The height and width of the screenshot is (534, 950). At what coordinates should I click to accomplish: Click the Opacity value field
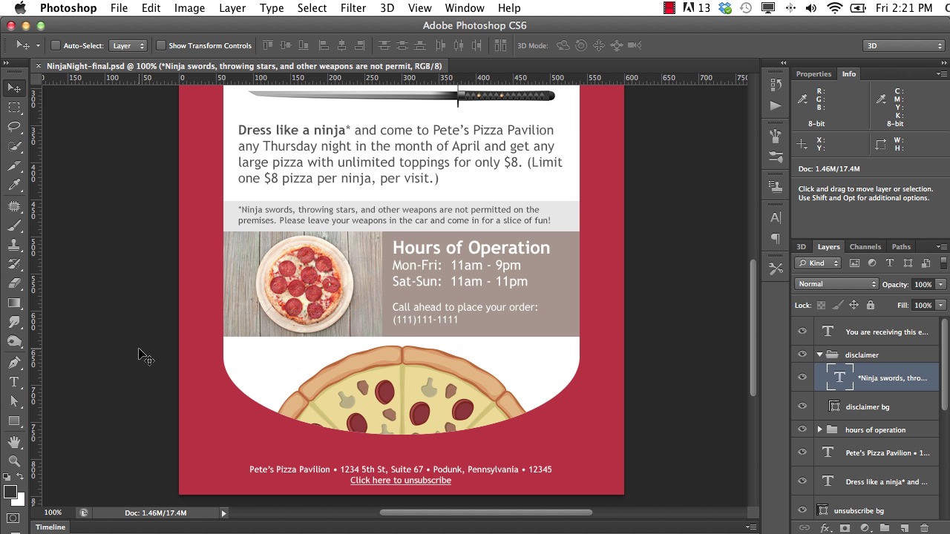pyautogui.click(x=923, y=284)
